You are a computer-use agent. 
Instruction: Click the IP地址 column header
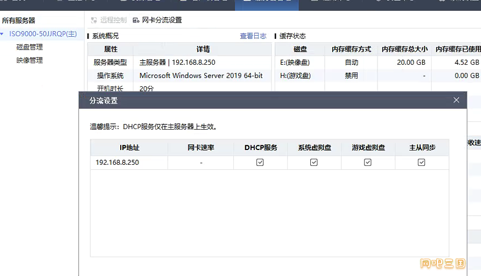click(x=129, y=147)
